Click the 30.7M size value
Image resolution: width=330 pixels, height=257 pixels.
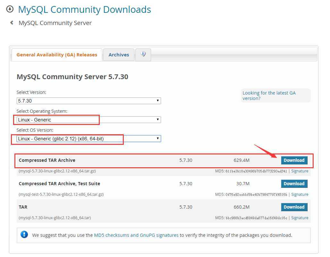[x=243, y=184]
